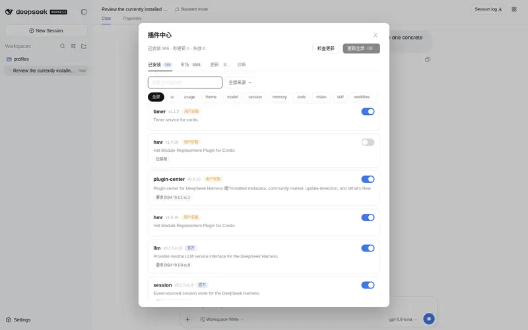Select the 'Review the currently installe…' session in sidebar

point(46,71)
